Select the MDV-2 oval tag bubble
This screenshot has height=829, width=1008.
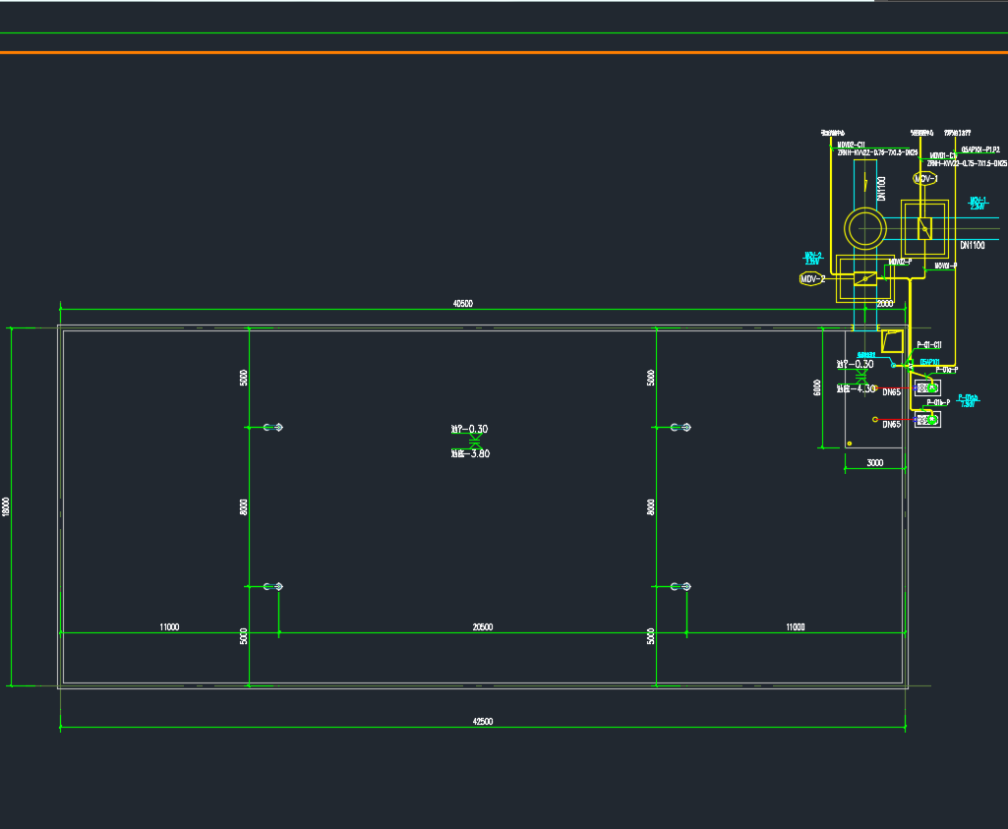(x=812, y=279)
